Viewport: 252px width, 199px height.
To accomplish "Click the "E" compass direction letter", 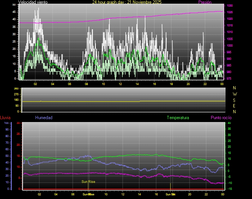I will click(235, 106).
